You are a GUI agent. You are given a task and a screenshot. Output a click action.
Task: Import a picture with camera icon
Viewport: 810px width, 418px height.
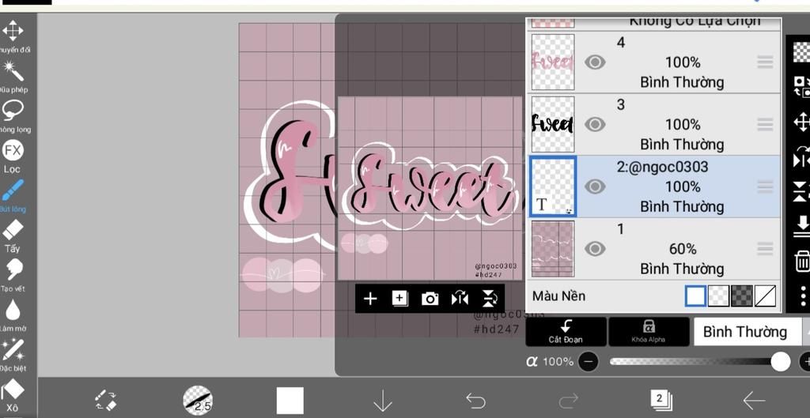point(430,298)
